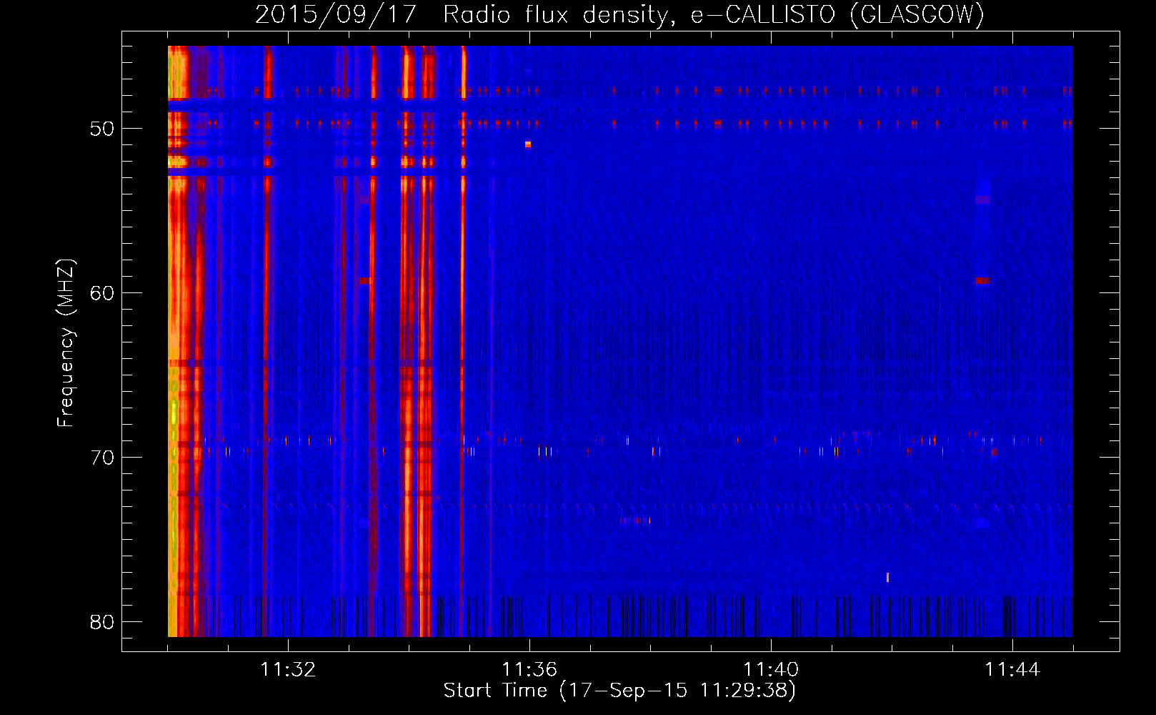Click the small yellow spot near 77 MHz at 11:42
Image resolution: width=1156 pixels, height=715 pixels.
pos(887,577)
